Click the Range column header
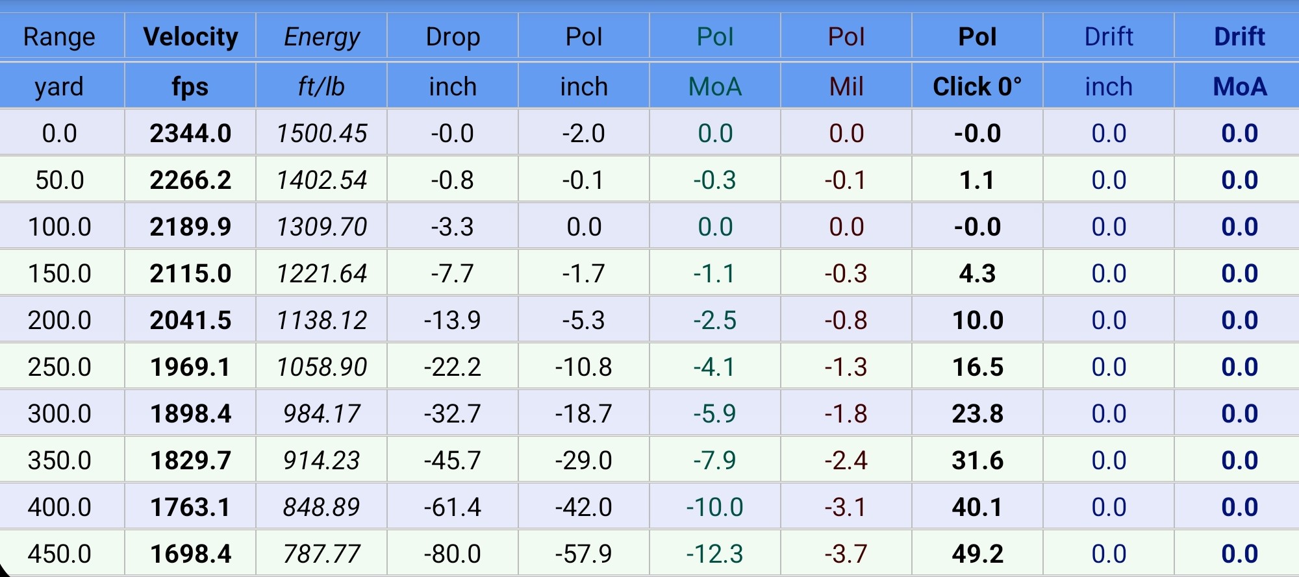 pyautogui.click(x=59, y=37)
